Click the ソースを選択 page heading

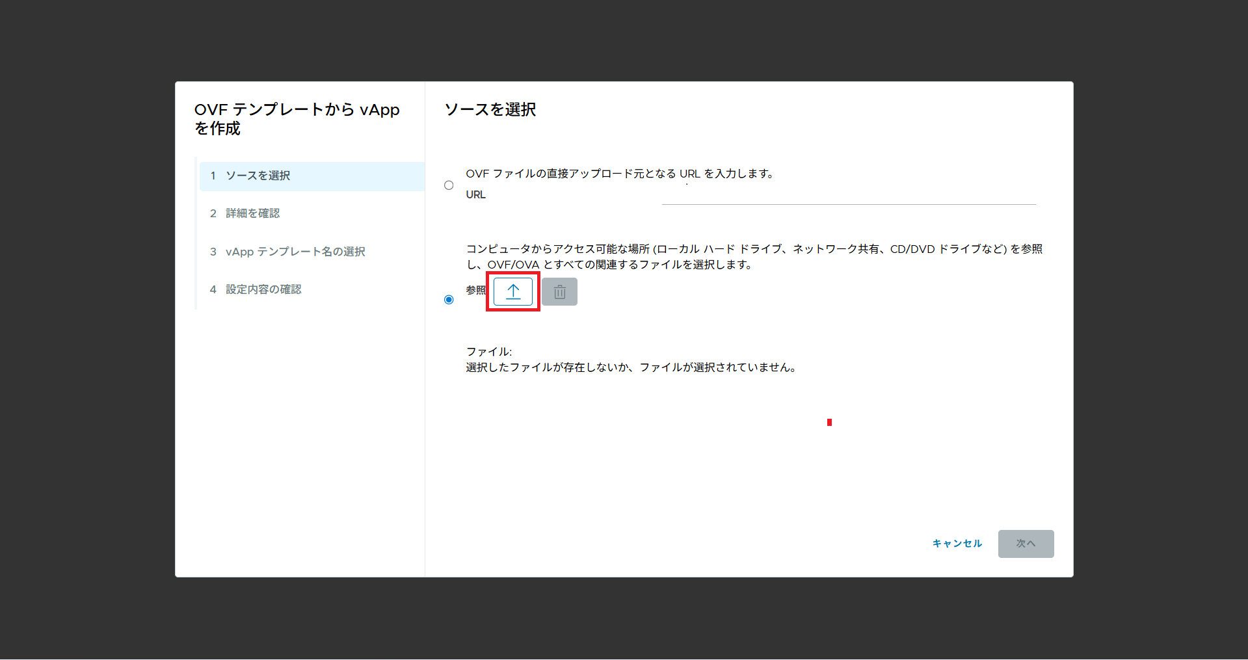pos(490,110)
